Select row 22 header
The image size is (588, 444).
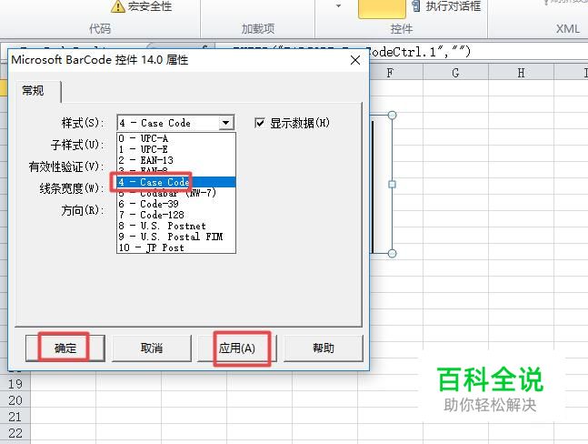coord(15,433)
